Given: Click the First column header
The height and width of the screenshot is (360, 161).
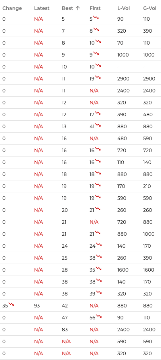Looking at the screenshot, I should point(95,8).
